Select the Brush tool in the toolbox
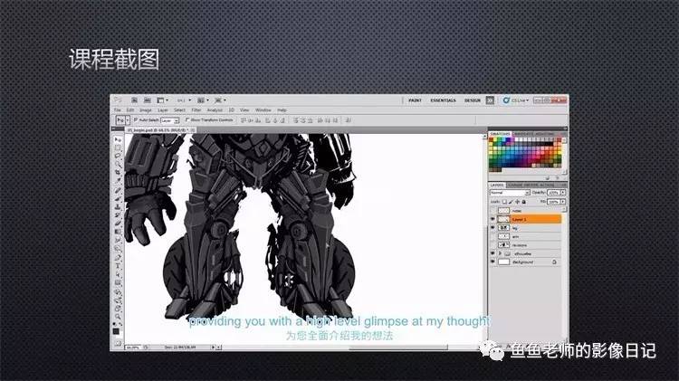The width and height of the screenshot is (679, 381). click(x=118, y=198)
